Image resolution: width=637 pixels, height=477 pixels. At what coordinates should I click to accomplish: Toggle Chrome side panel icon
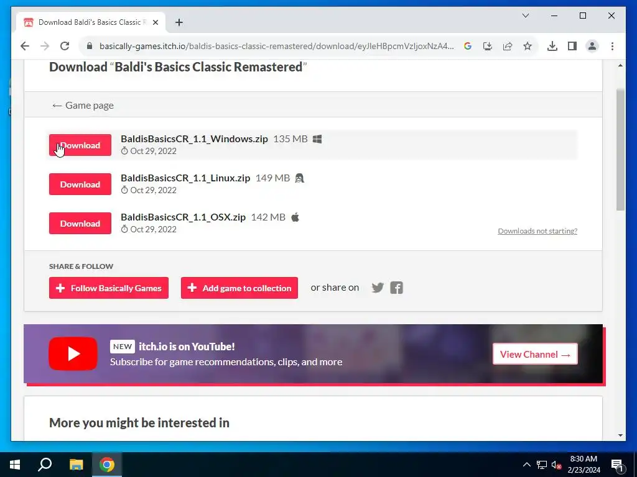pyautogui.click(x=572, y=46)
